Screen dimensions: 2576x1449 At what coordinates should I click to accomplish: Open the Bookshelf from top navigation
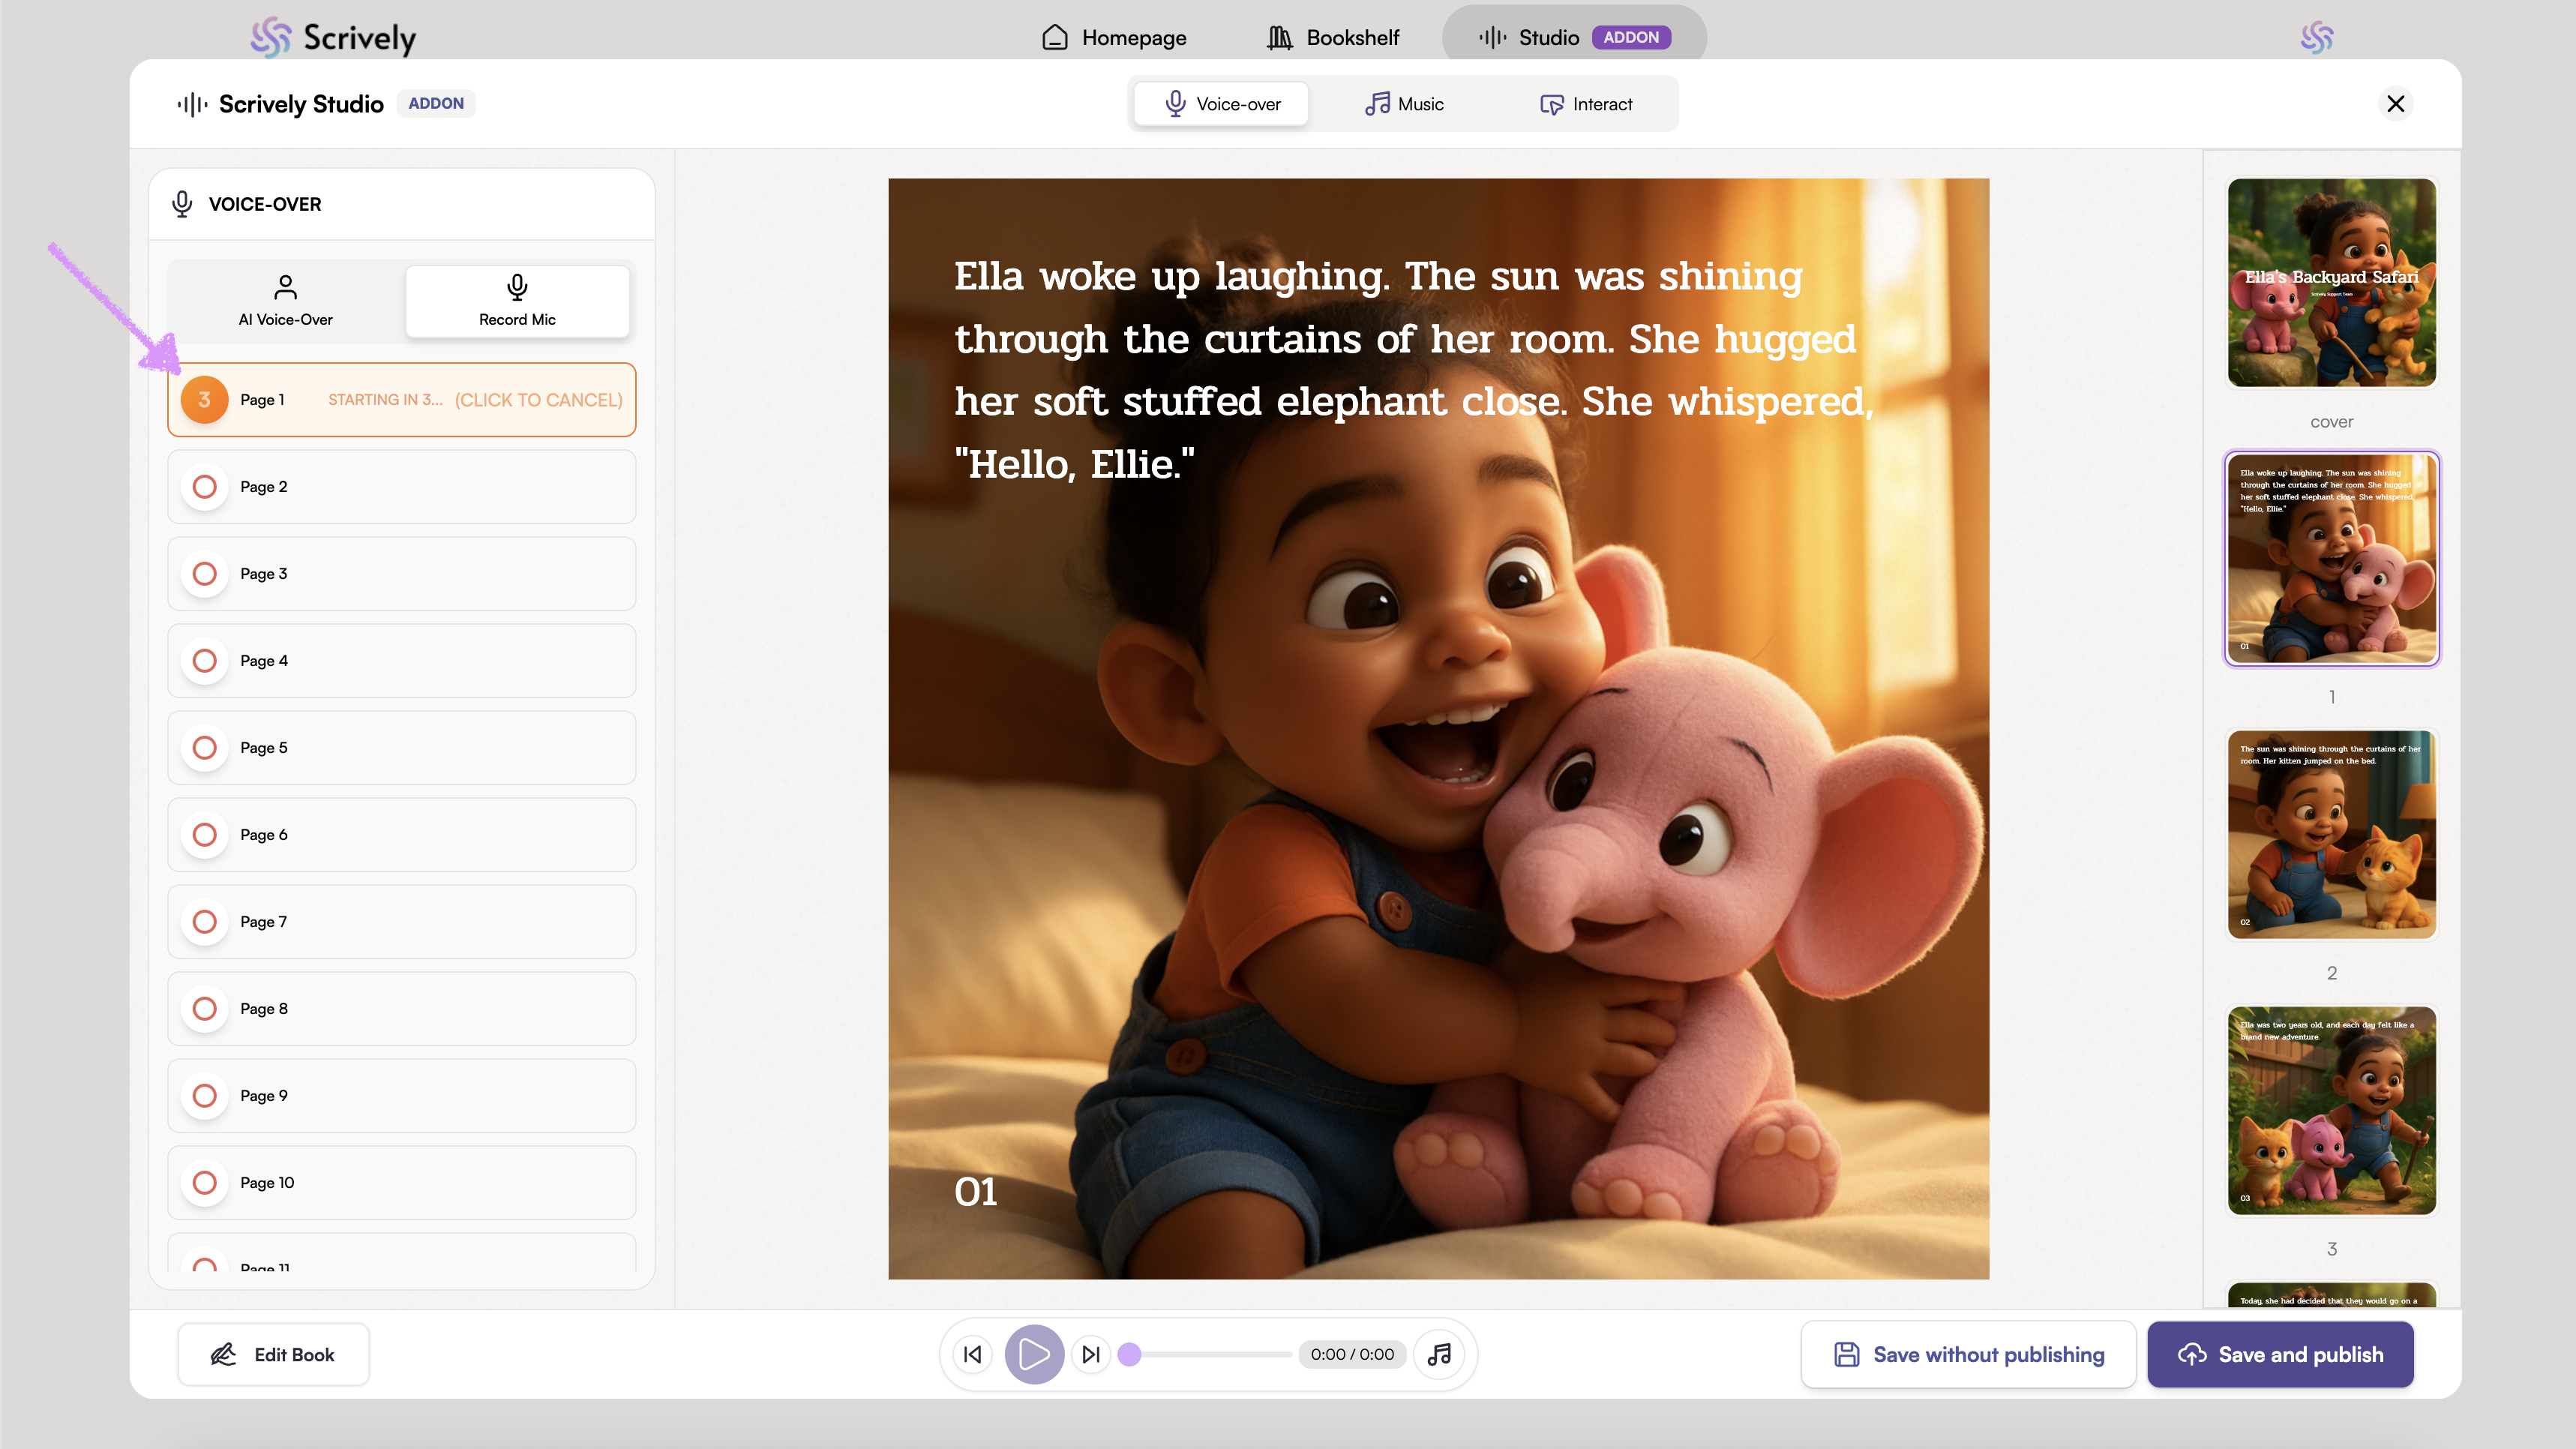[1333, 38]
